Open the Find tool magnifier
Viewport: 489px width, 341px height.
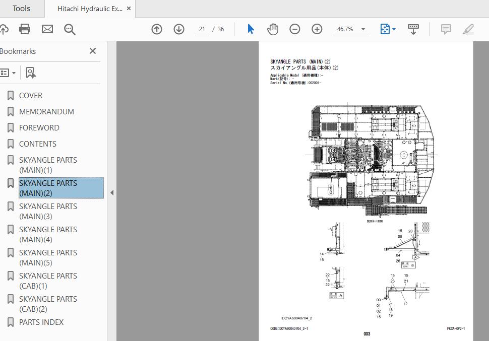(70, 29)
